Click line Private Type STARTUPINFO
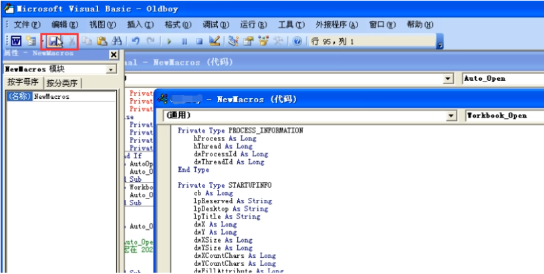The image size is (544, 274). (225, 185)
